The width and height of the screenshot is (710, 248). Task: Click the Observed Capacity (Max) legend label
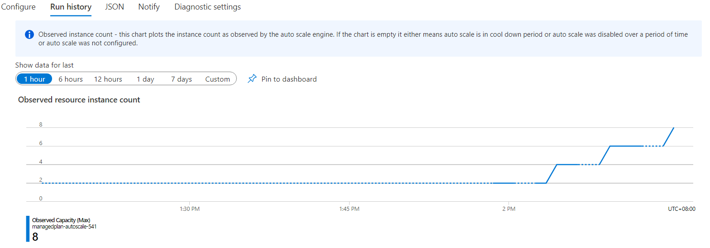(x=61, y=220)
